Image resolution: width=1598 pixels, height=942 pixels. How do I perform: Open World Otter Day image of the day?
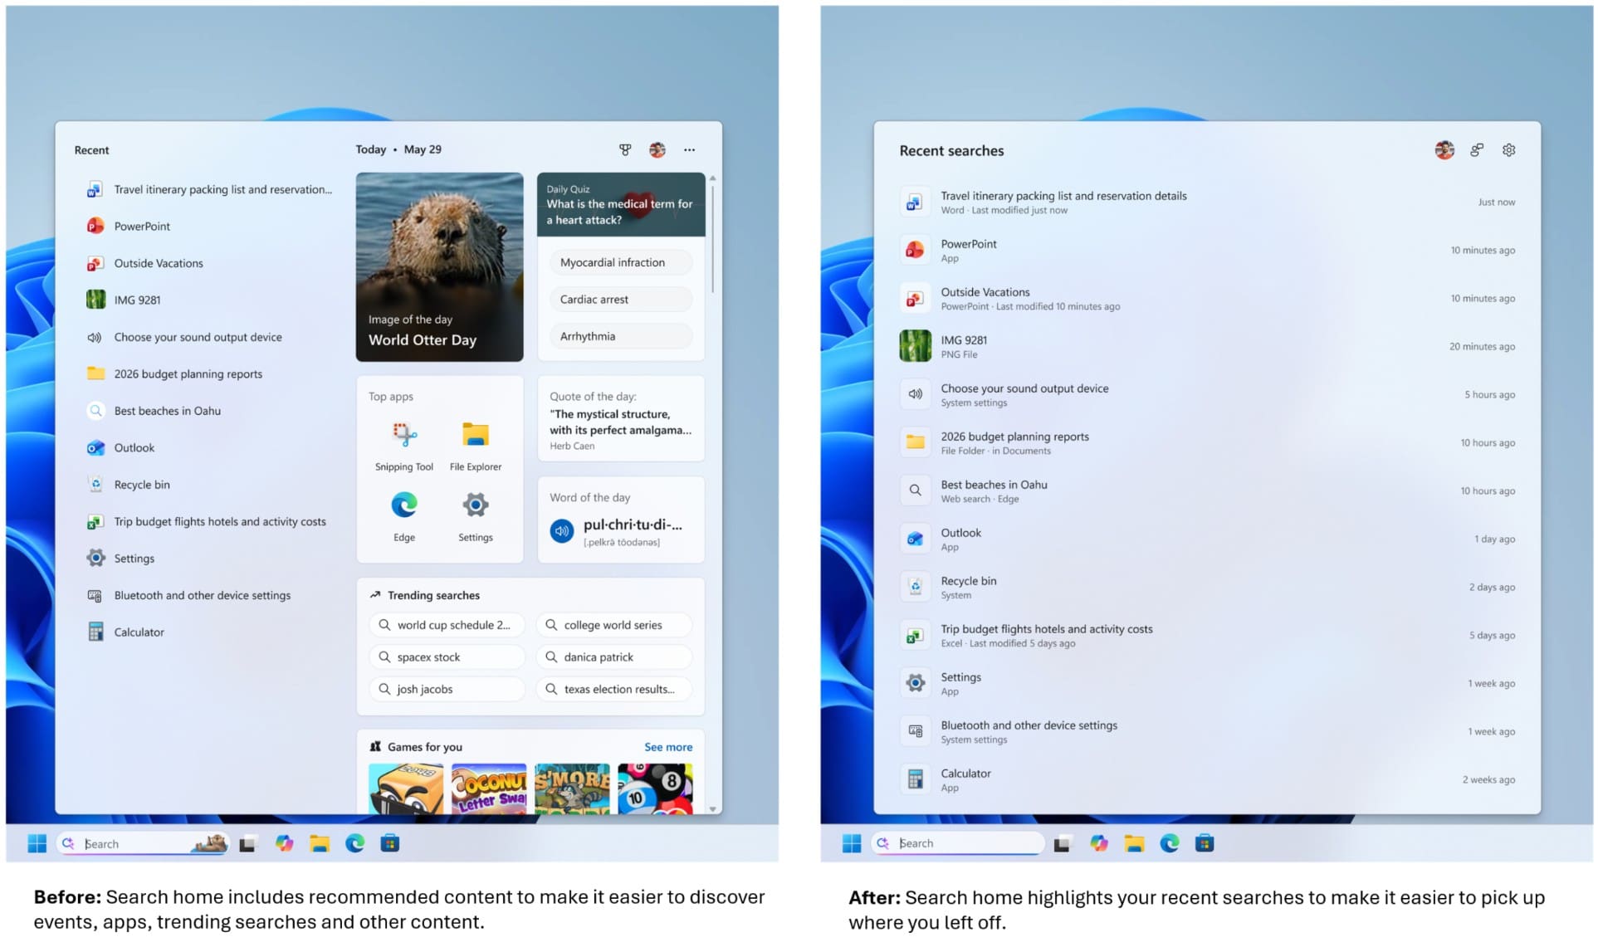tap(440, 266)
